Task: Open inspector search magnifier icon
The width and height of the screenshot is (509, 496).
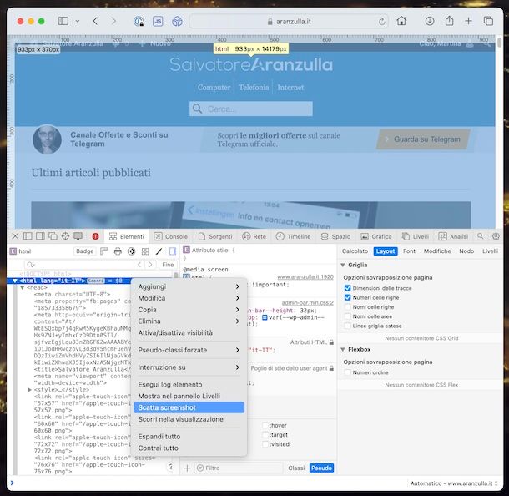Action: click(480, 236)
